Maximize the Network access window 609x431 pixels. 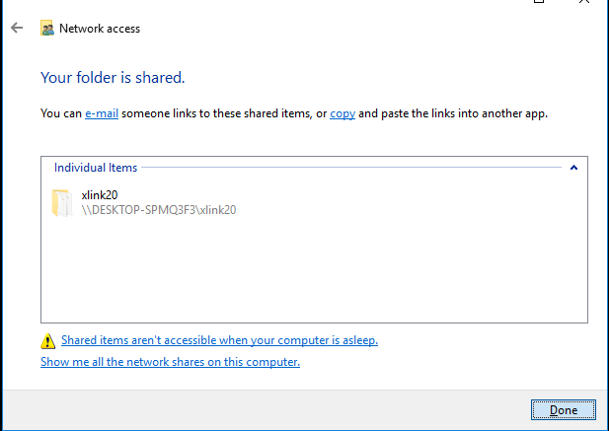(539, 1)
